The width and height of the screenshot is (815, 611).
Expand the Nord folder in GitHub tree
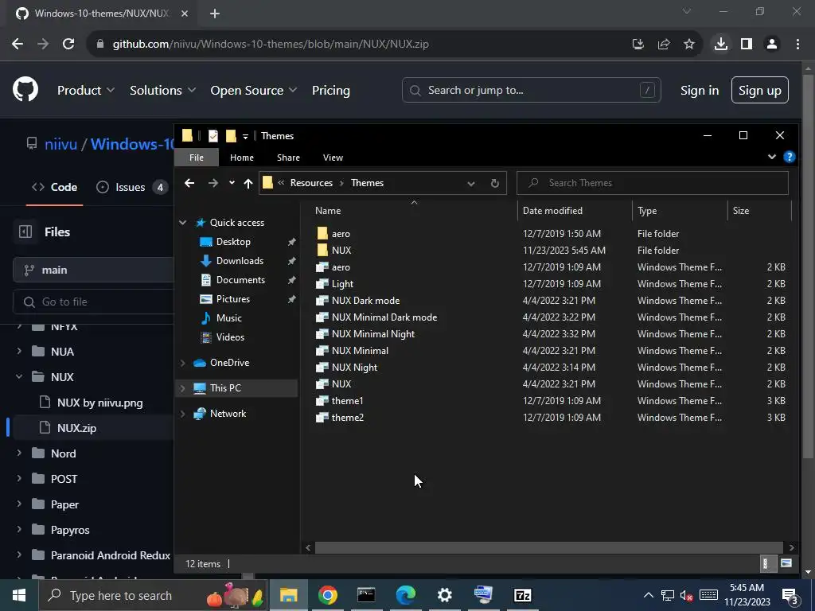pyautogui.click(x=19, y=453)
